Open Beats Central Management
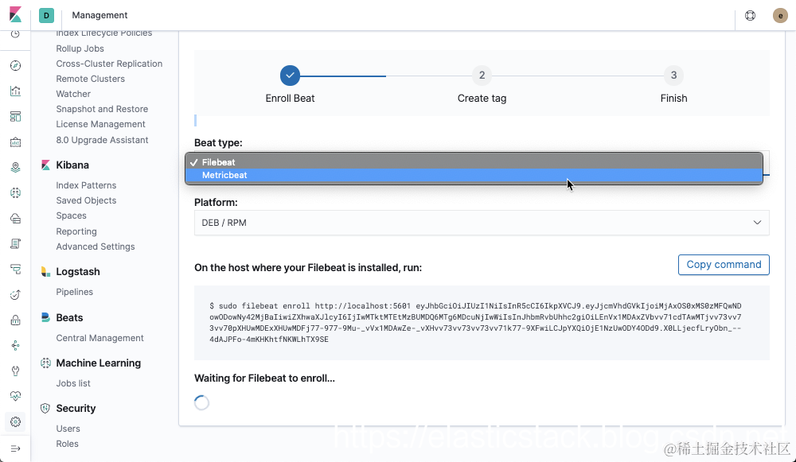The width and height of the screenshot is (796, 462). (99, 338)
